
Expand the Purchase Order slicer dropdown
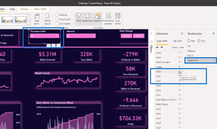(x=57, y=36)
